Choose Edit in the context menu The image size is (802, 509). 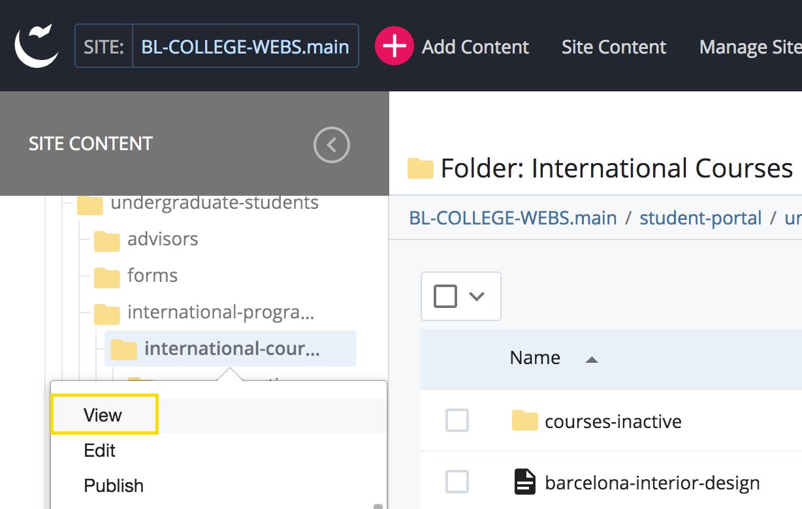tap(100, 450)
